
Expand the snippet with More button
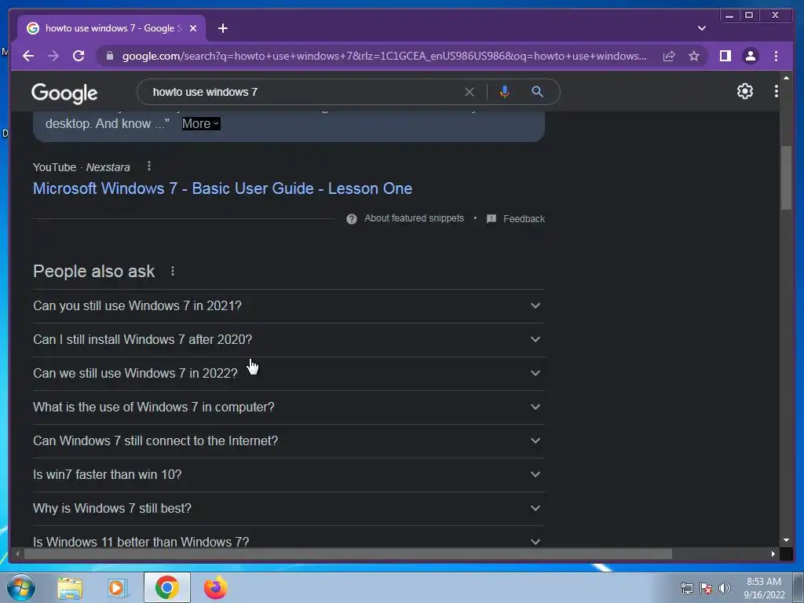pyautogui.click(x=201, y=123)
